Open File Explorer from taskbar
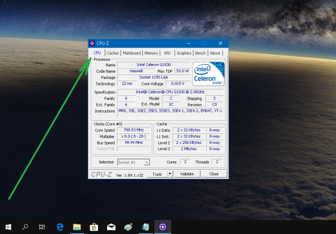This screenshot has height=234, width=336. [x=77, y=227]
